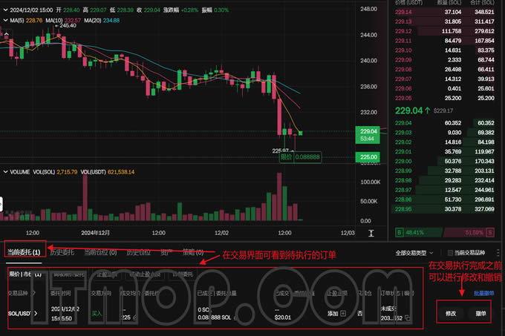The height and width of the screenshot is (336, 505).
Task: Switch to the 当前委托 (1) tab
Action: coord(24,252)
